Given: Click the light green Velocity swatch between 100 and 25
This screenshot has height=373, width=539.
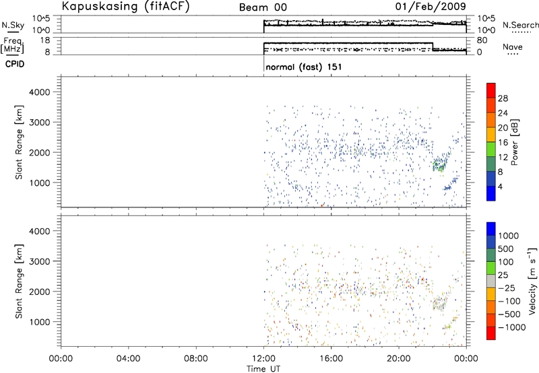Looking at the screenshot, I should tap(491, 268).
